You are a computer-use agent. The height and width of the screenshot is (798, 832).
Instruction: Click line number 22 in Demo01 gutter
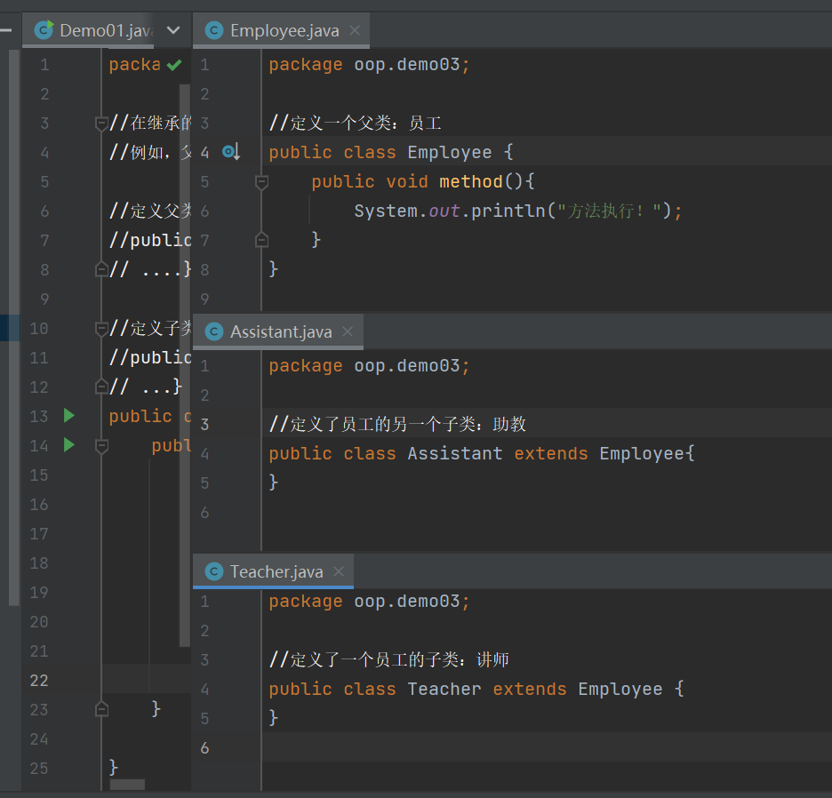click(x=39, y=680)
